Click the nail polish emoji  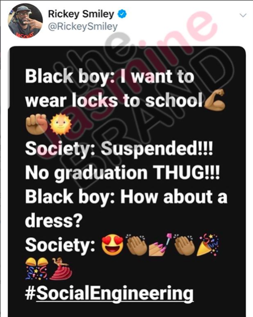pyautogui.click(x=161, y=245)
